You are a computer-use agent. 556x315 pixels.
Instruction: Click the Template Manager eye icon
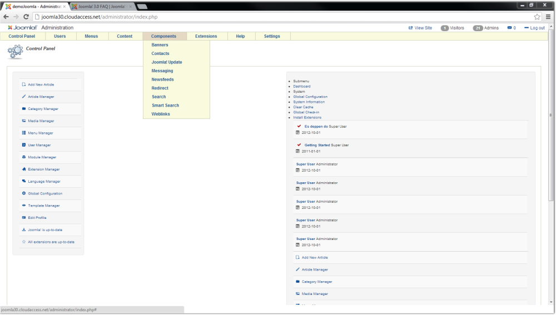coord(24,206)
